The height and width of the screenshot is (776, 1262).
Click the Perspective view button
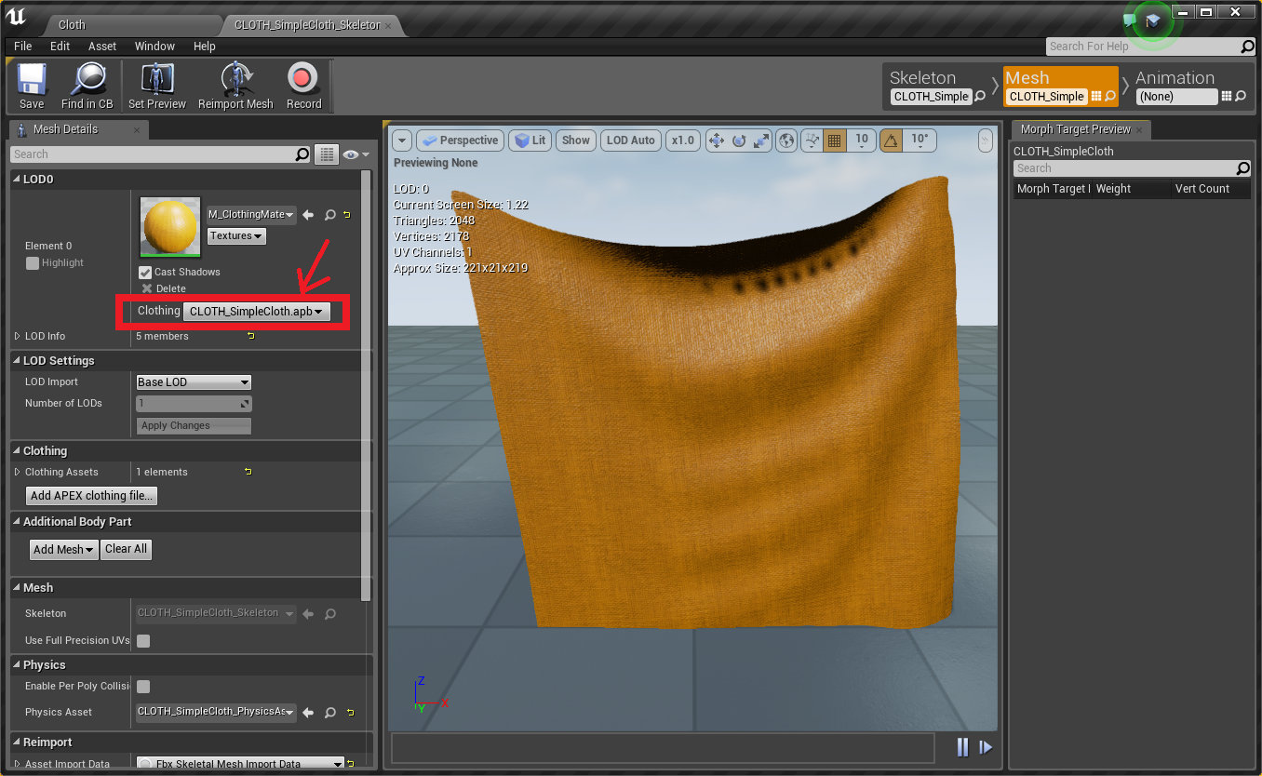click(461, 140)
